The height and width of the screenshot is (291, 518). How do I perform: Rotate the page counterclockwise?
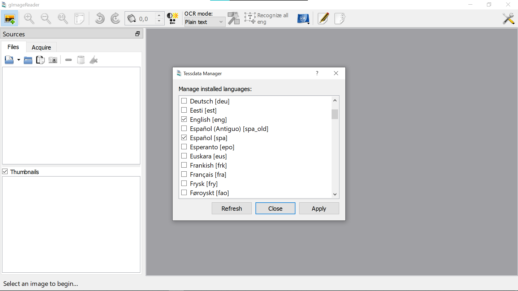click(x=100, y=18)
